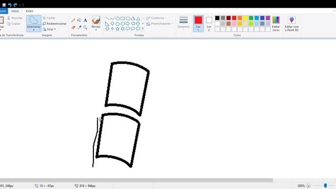Select the Text tool
336x189 pixels.
pyautogui.click(x=85, y=20)
